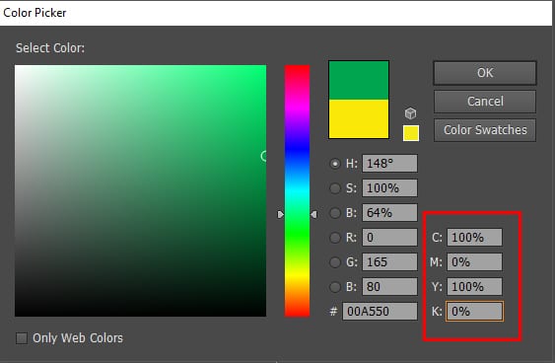Click the yellow previous color preview
This screenshot has height=363, width=555.
(x=359, y=119)
